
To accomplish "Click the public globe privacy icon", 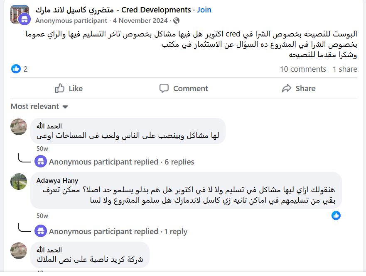I will (177, 20).
